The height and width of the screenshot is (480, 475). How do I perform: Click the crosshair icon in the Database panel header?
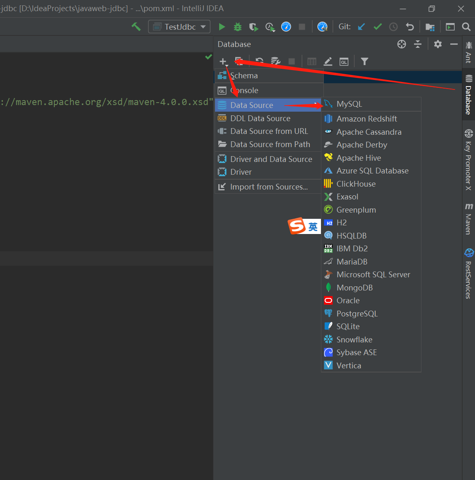[x=402, y=44]
